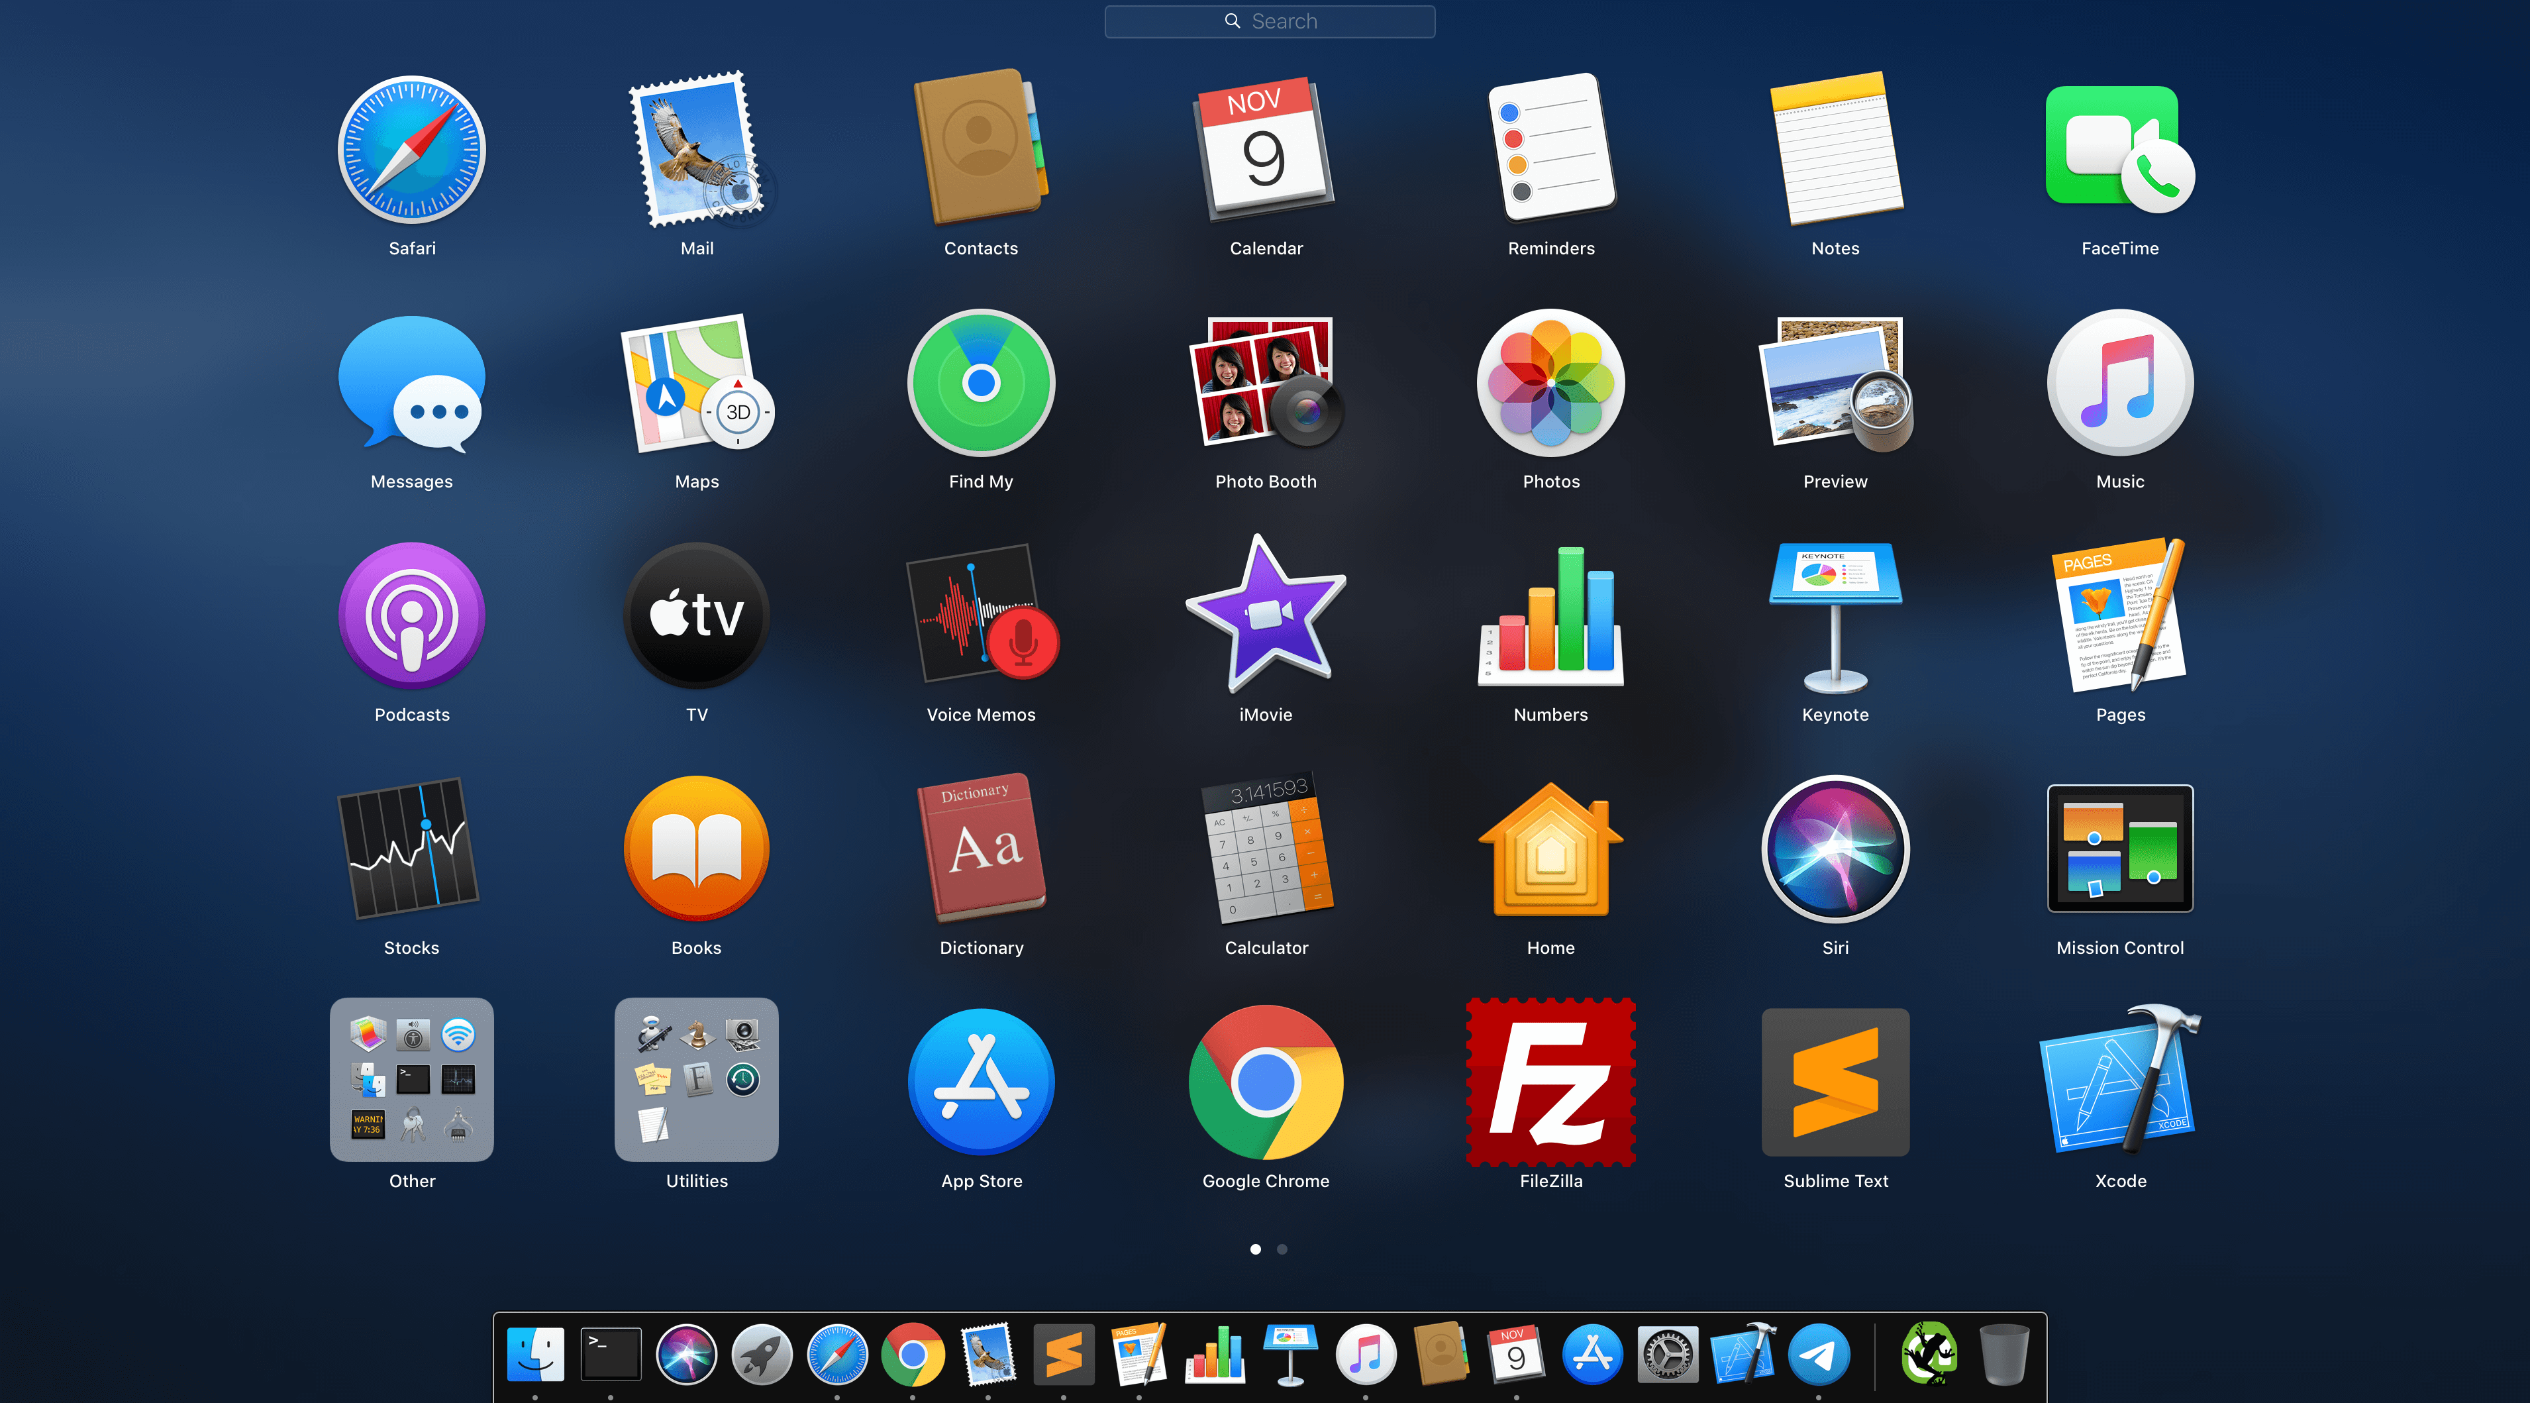Select the first Launchpad page dot
Viewport: 2530px width, 1403px height.
[x=1255, y=1249]
